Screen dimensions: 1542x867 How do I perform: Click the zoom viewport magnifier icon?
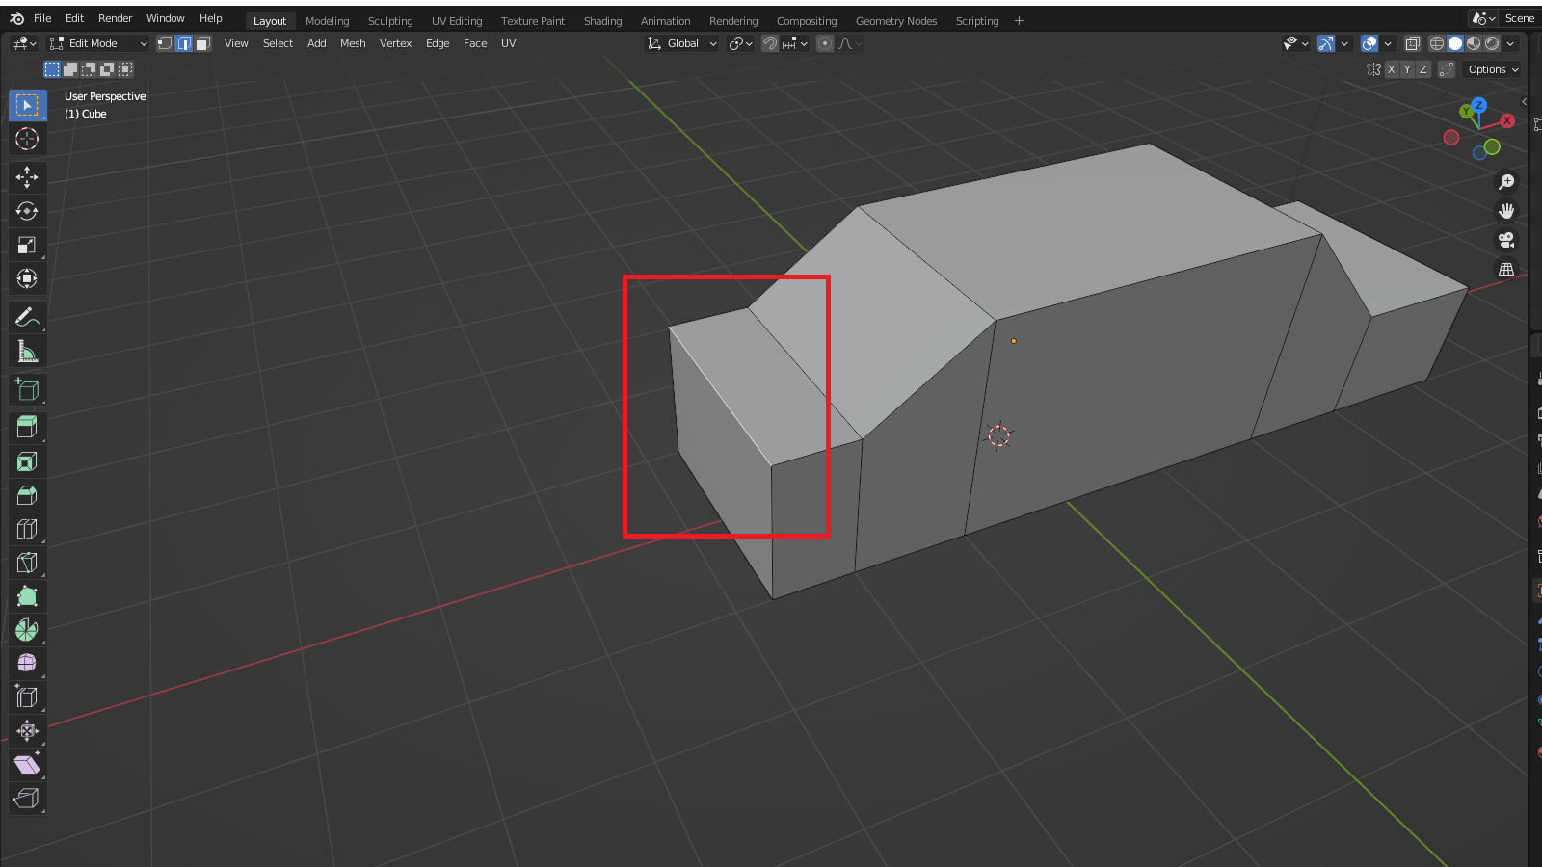[1506, 182]
